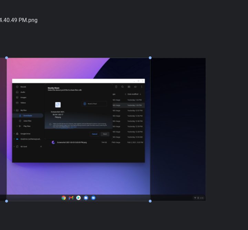Open Chrome from the shelf
This screenshot has width=248, height=230.
pyautogui.click(x=64, y=198)
